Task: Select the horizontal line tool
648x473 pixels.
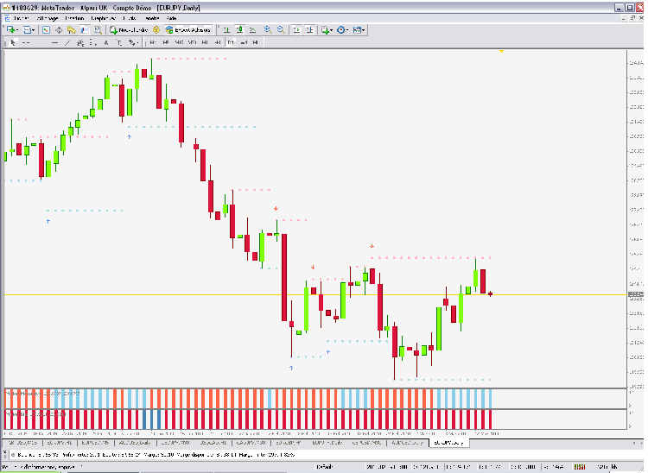Action: 54,42
